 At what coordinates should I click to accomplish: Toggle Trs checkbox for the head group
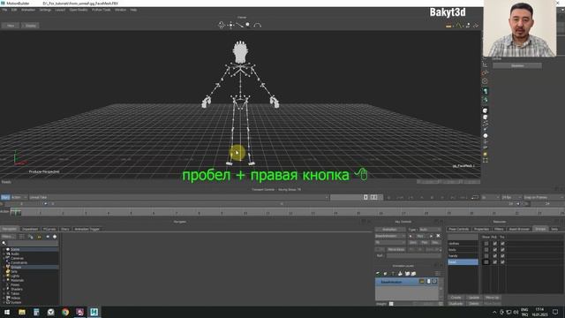coord(502,262)
